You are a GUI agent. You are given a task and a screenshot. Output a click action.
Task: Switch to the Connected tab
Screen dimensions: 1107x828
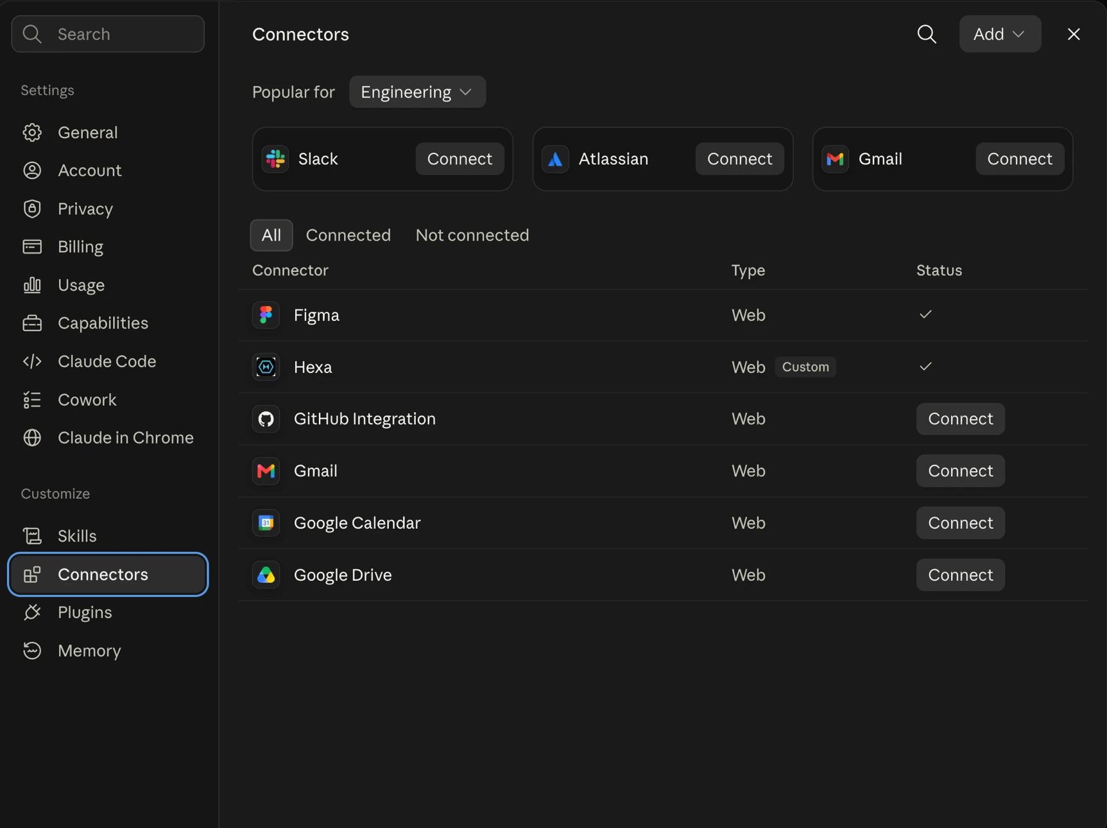(x=348, y=235)
